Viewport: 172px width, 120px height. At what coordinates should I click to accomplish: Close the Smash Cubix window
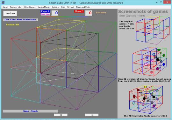coord(167,2)
